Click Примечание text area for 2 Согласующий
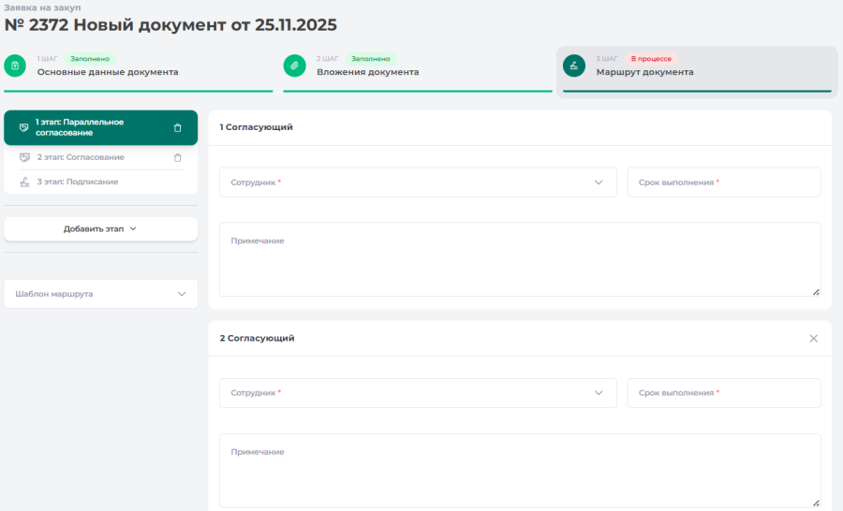 [520, 471]
